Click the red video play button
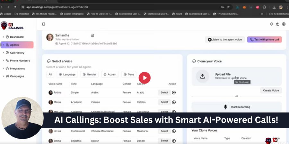The height and width of the screenshot is (144, 289). pyautogui.click(x=144, y=77)
